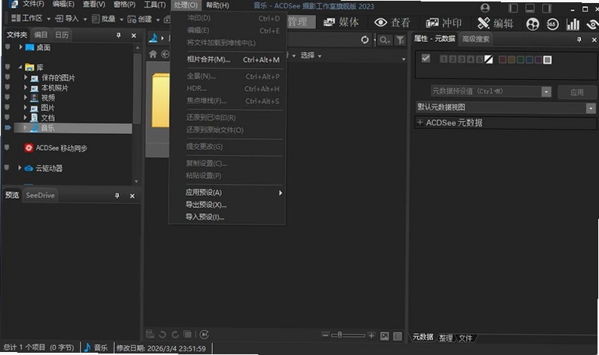Click the magnifier quick search icon
Viewport: 599px width, 355px height.
(384, 40)
